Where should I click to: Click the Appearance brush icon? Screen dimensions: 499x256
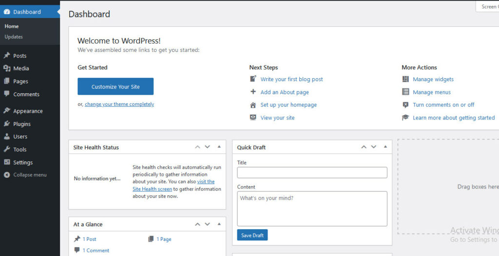coord(7,111)
